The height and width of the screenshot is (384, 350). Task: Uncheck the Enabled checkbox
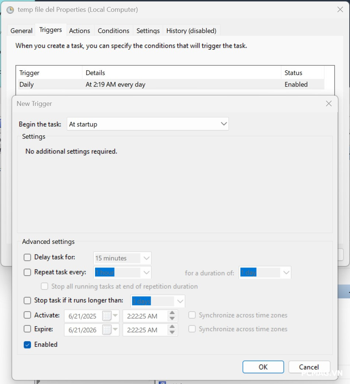[27, 344]
